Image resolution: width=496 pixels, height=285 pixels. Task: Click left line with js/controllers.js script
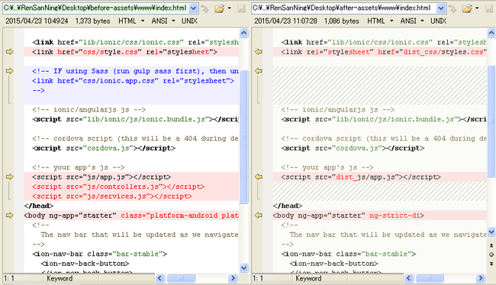click(x=118, y=186)
